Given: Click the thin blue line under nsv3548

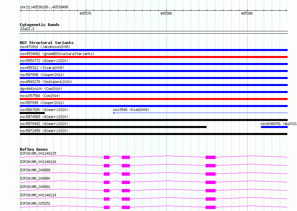Looking at the screenshot, I should tap(201, 113).
